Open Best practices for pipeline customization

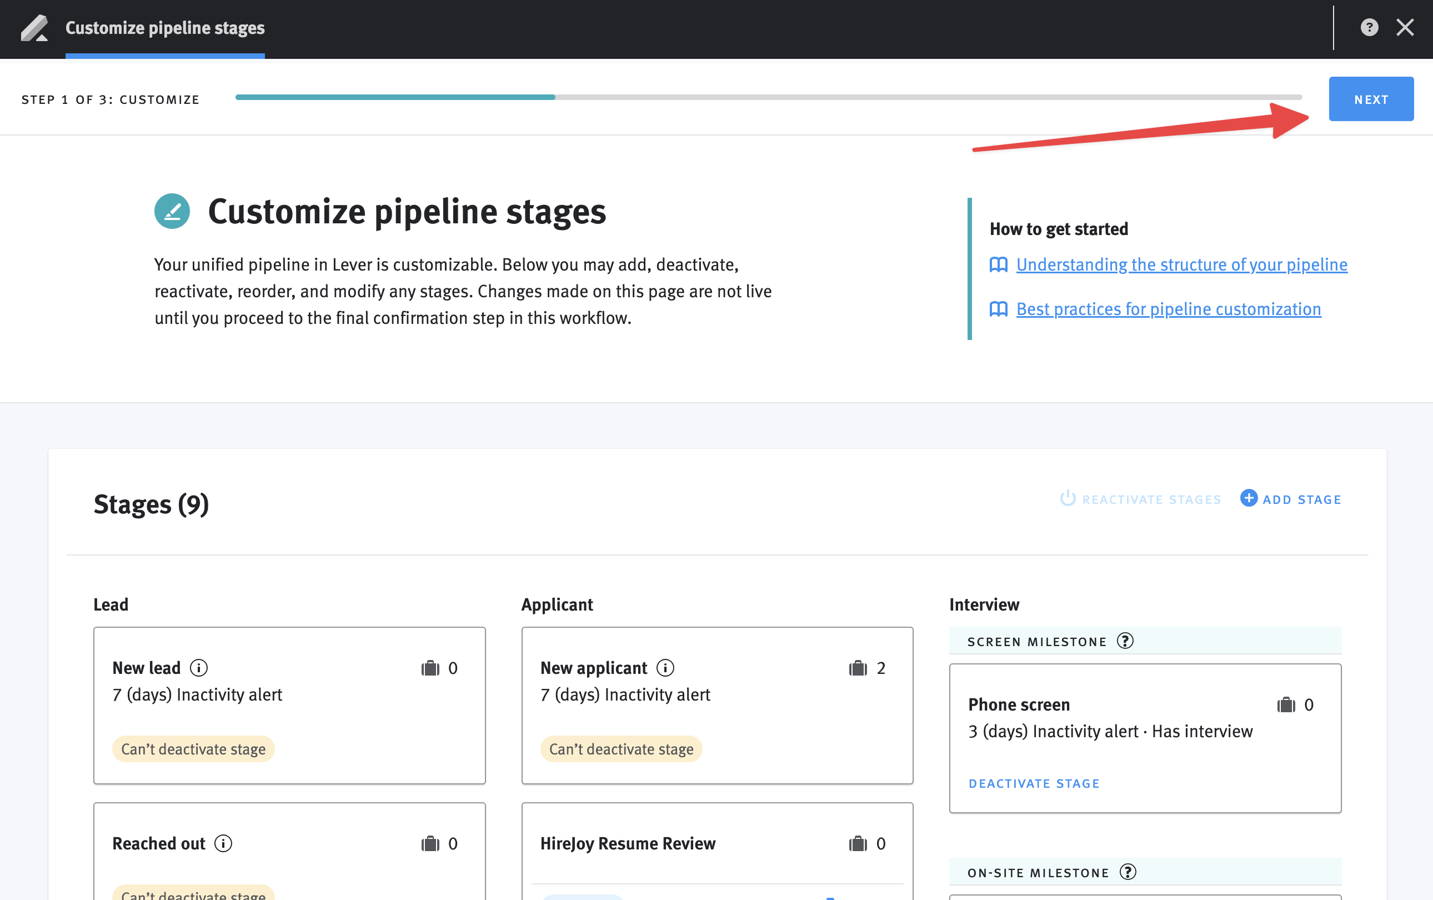[x=1168, y=308]
